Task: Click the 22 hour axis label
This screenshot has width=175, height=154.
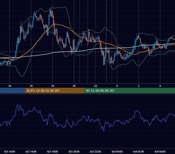Action: coord(95,86)
